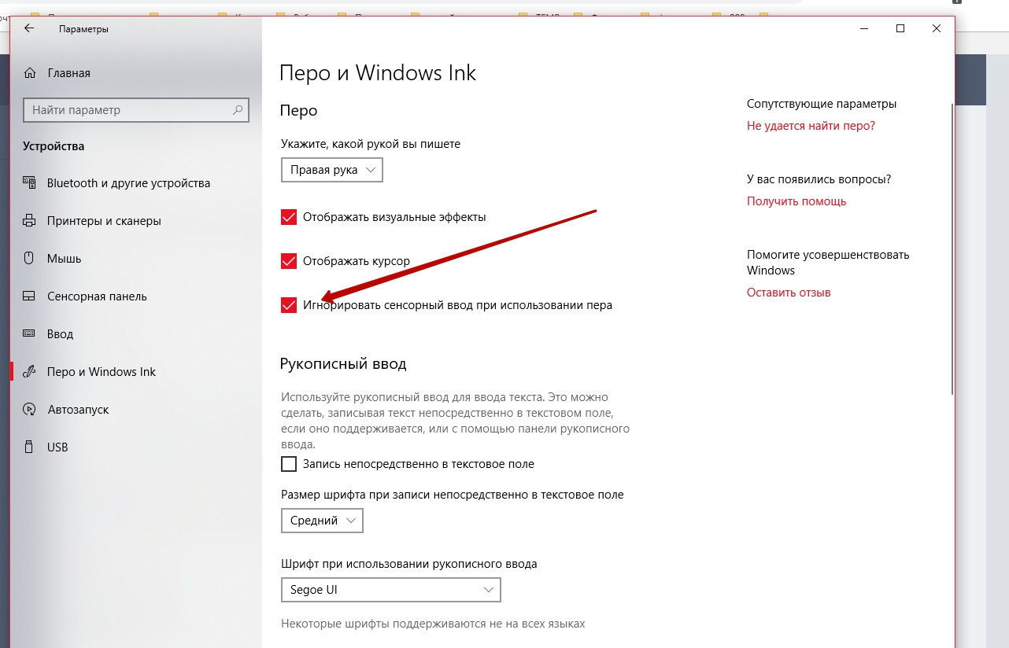The height and width of the screenshot is (648, 1009).
Task: Open link Не удается найти перо?
Action: click(x=811, y=126)
